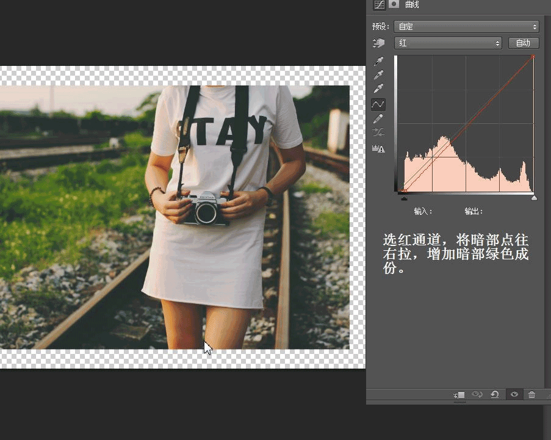The width and height of the screenshot is (551, 440).
Task: Select the black point eyedropper
Action: click(x=378, y=60)
